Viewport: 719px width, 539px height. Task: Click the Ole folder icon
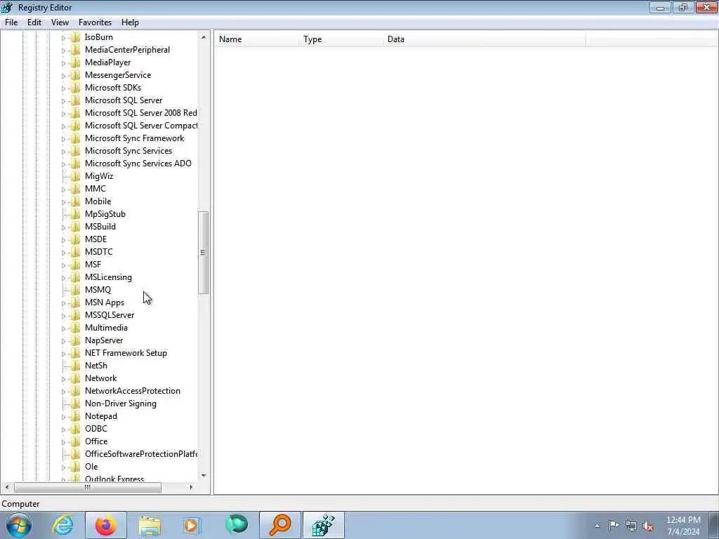[x=76, y=467]
